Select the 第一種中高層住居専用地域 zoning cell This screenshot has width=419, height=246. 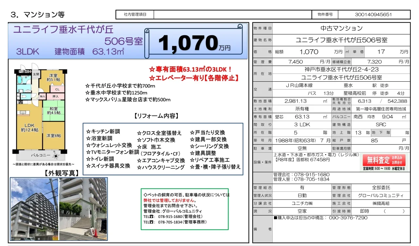click(x=381, y=109)
